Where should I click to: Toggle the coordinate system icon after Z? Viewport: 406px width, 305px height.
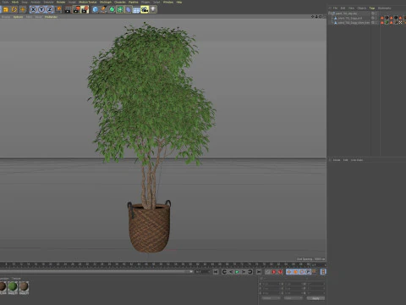point(58,9)
